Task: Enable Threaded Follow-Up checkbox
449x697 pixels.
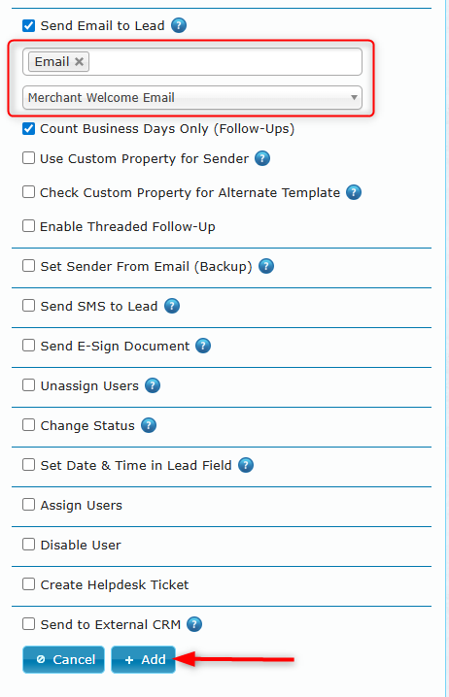Action: tap(28, 226)
